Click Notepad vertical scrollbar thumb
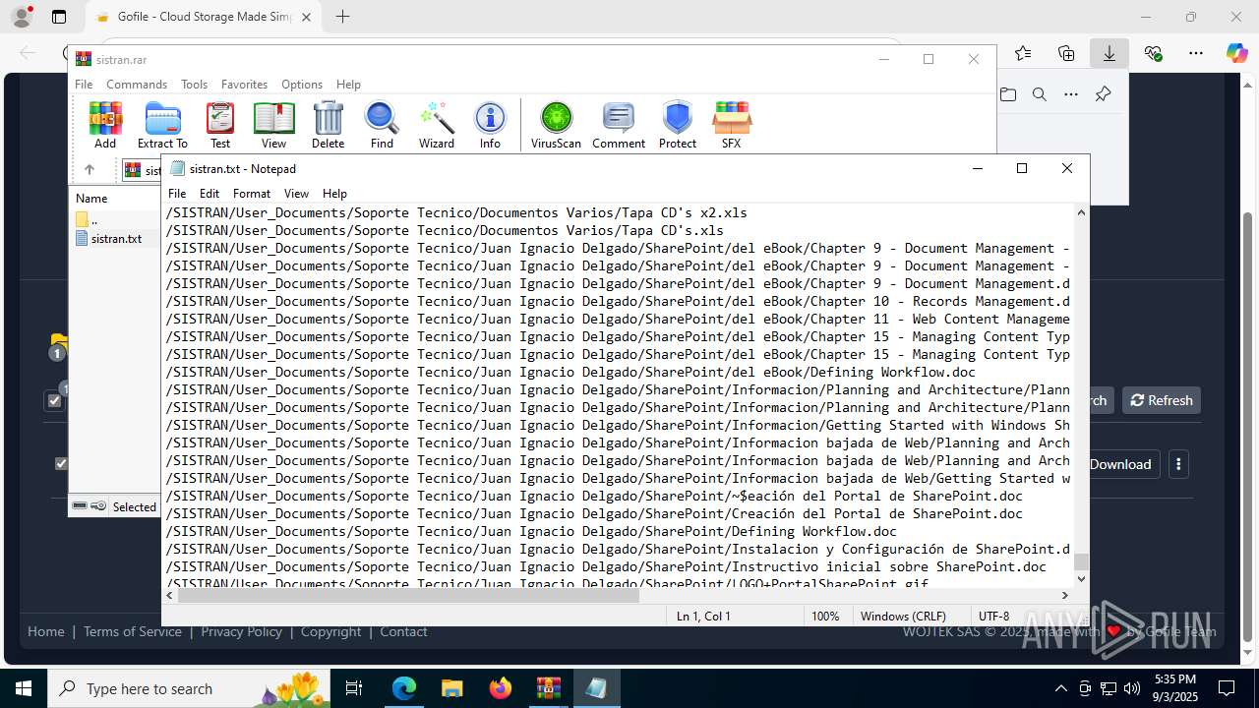 pyautogui.click(x=1081, y=561)
